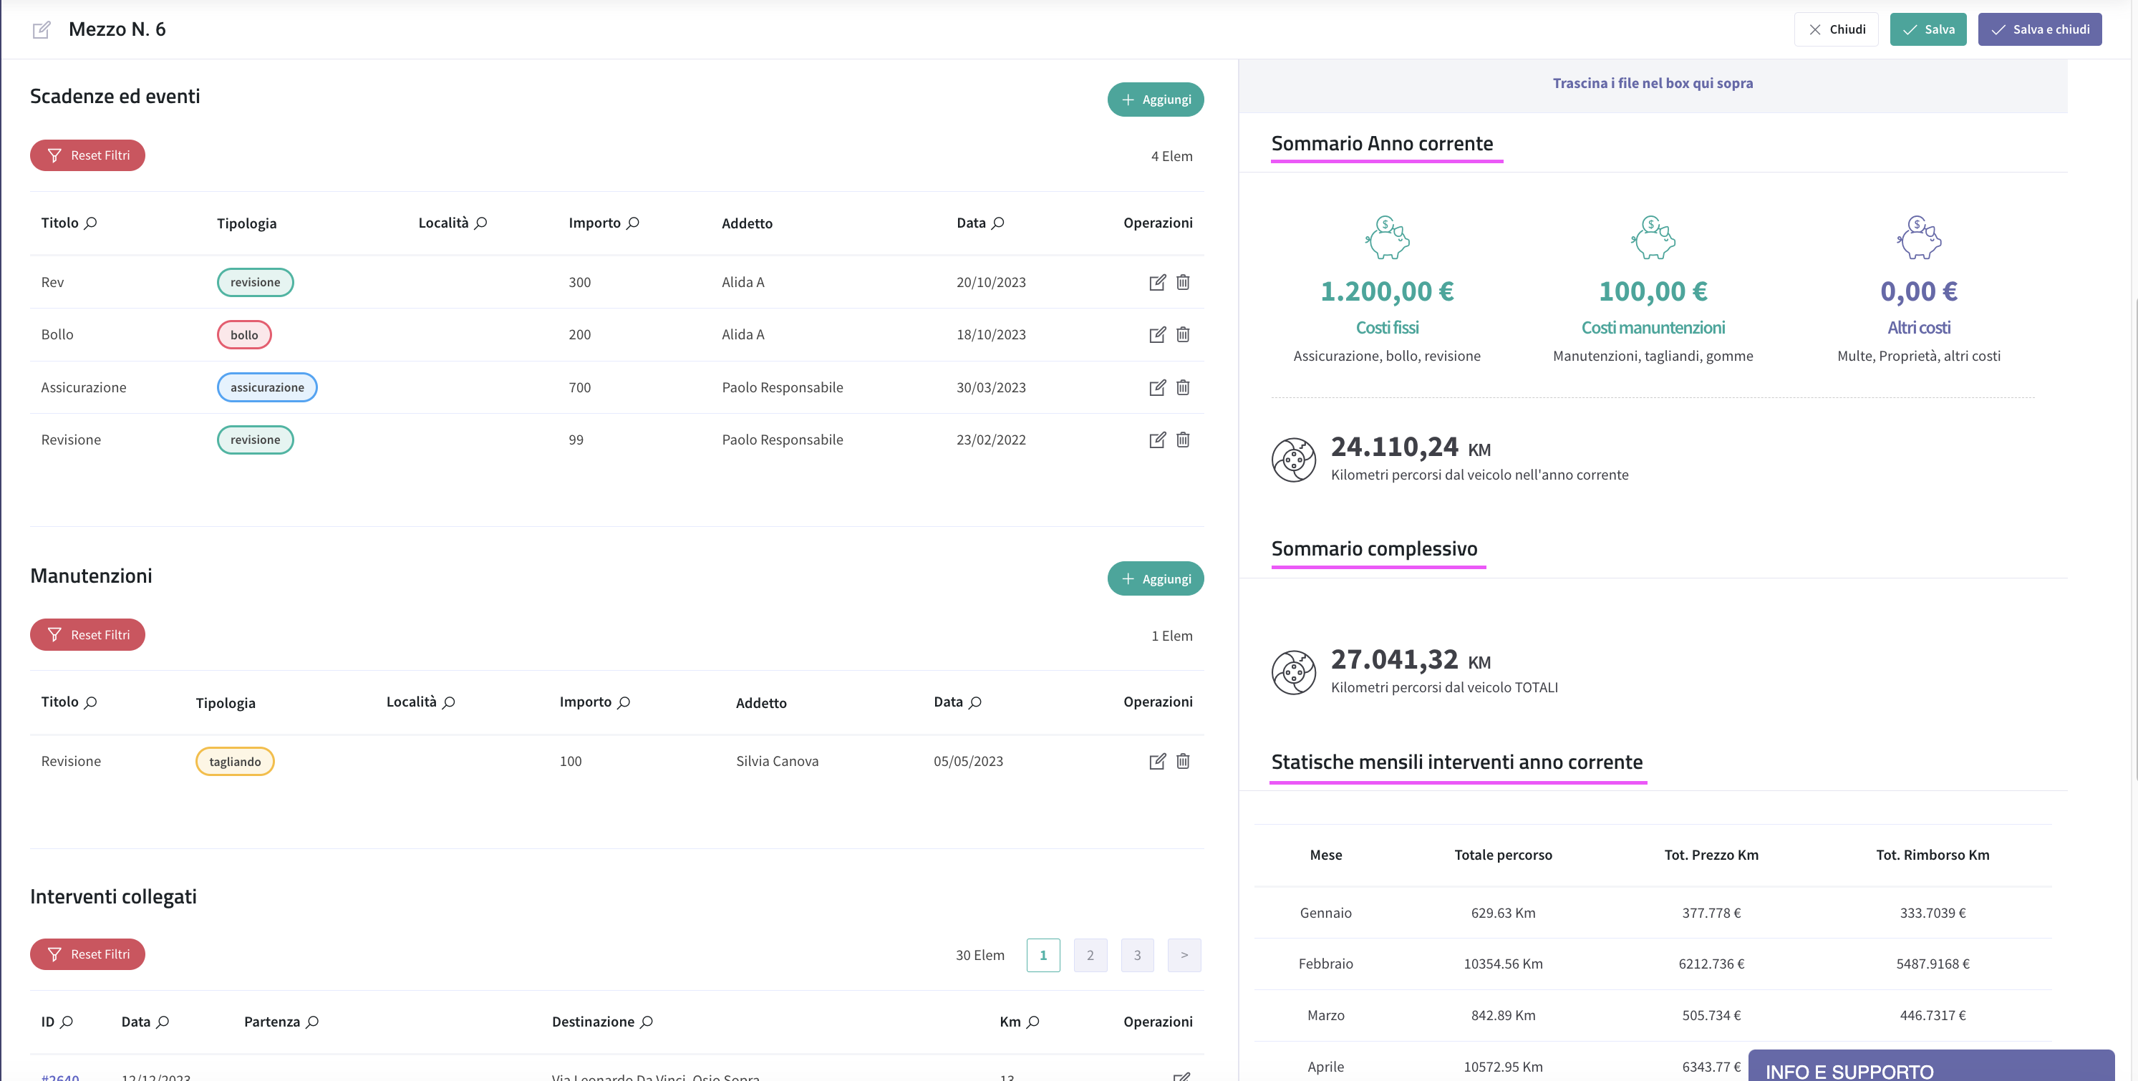Delete the Bollo deadline row
Screen dimensions: 2138x1081
coord(1183,334)
